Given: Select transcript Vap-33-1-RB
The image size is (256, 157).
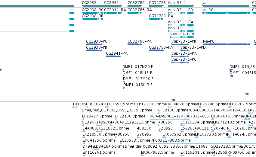Looking at the screenshot, I should [x=180, y=10].
